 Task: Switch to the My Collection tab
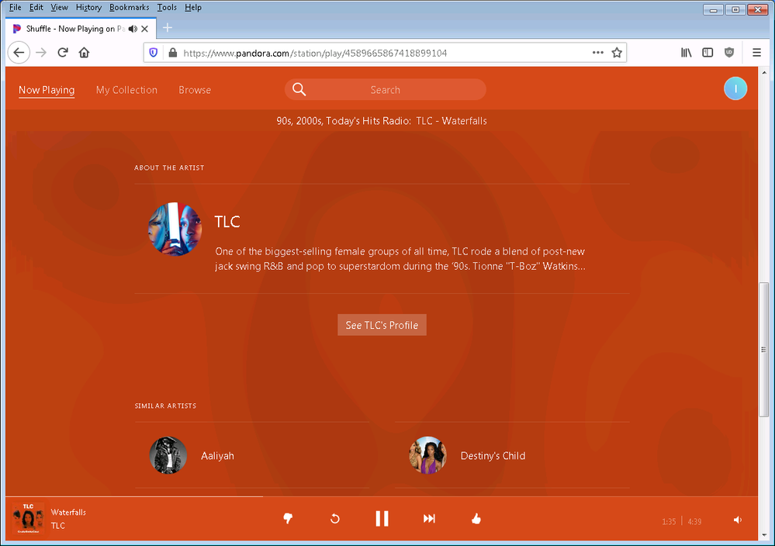(126, 90)
